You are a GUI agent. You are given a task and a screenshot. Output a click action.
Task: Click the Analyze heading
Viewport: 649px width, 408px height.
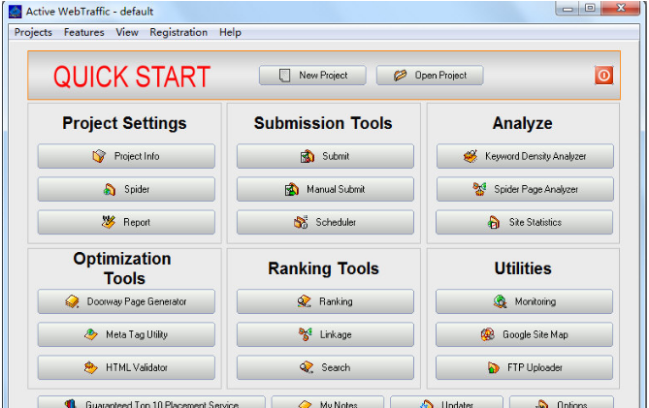tap(522, 123)
